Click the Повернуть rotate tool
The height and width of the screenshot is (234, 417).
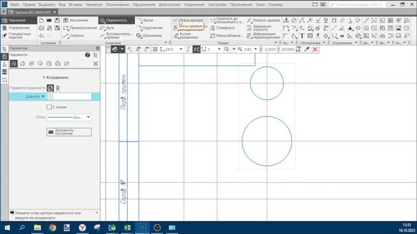(223, 28)
